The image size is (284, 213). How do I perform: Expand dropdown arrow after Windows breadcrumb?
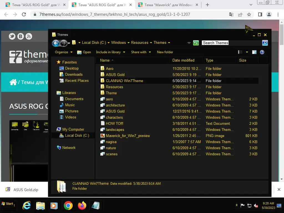point(128,43)
